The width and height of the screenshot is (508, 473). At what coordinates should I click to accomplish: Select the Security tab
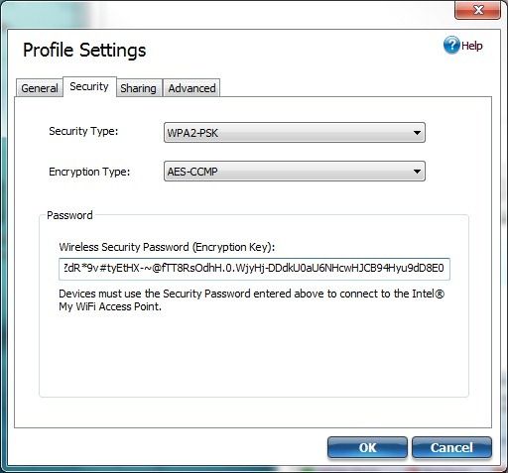click(89, 86)
